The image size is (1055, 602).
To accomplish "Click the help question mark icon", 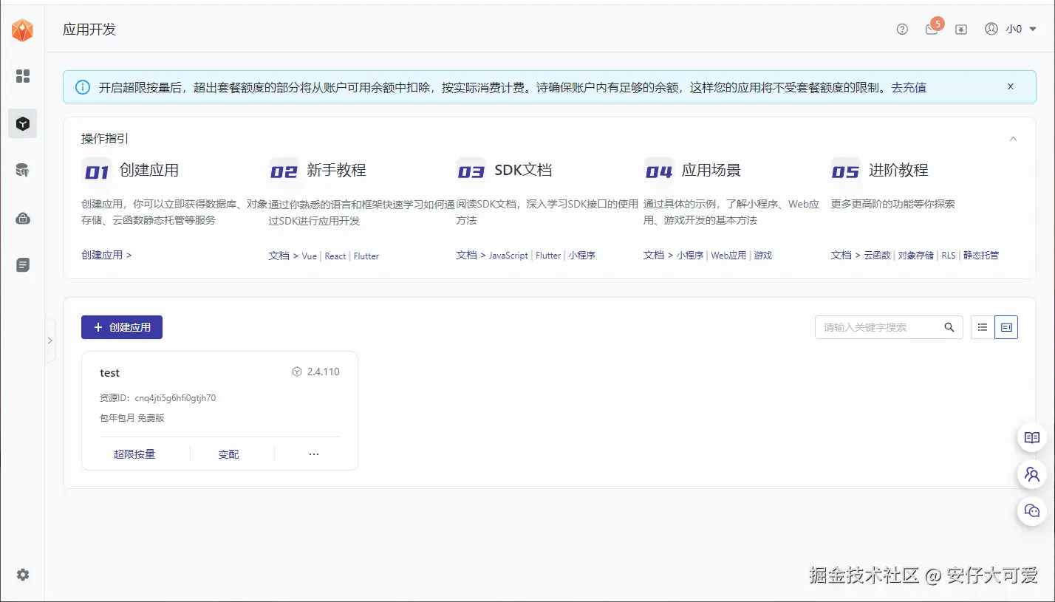I will tap(902, 30).
